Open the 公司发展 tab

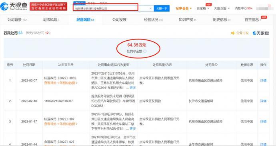(x=119, y=20)
